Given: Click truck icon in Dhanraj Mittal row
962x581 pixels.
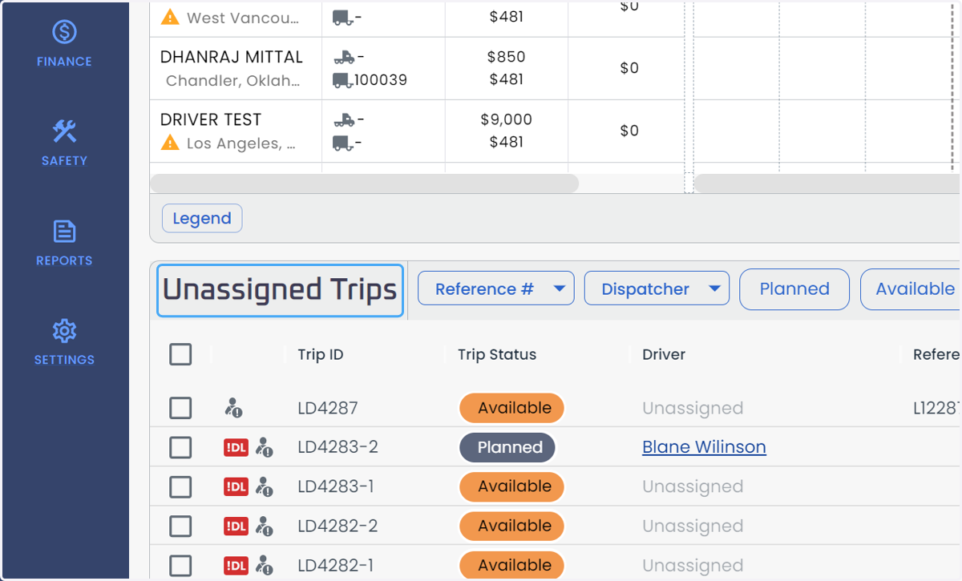Looking at the screenshot, I should [x=344, y=57].
